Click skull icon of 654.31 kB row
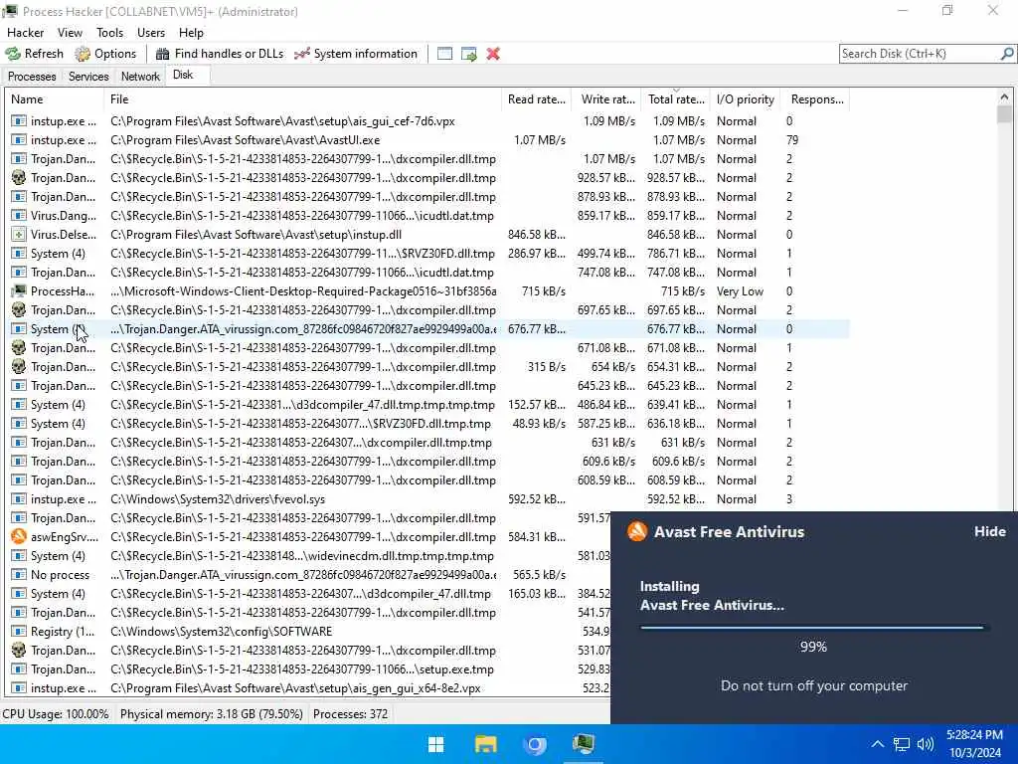 (20, 367)
